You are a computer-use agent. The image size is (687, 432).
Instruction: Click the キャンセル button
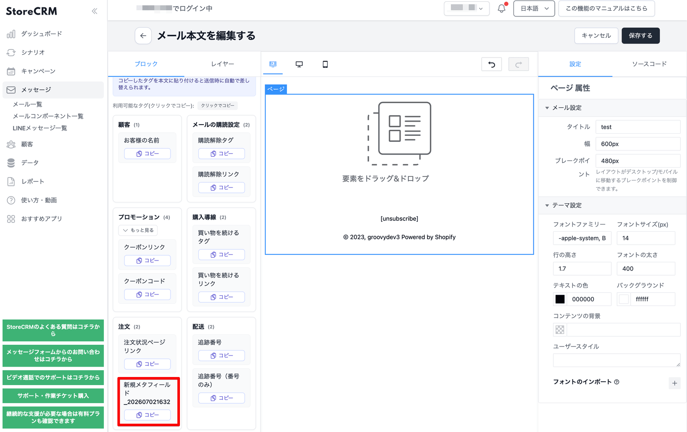pos(596,36)
